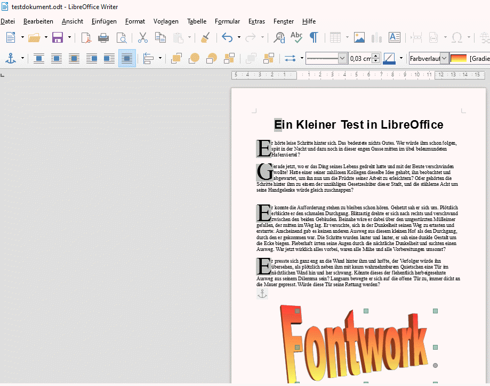Click the anchor icon in the toolbar
490x386 pixels.
pos(11,59)
